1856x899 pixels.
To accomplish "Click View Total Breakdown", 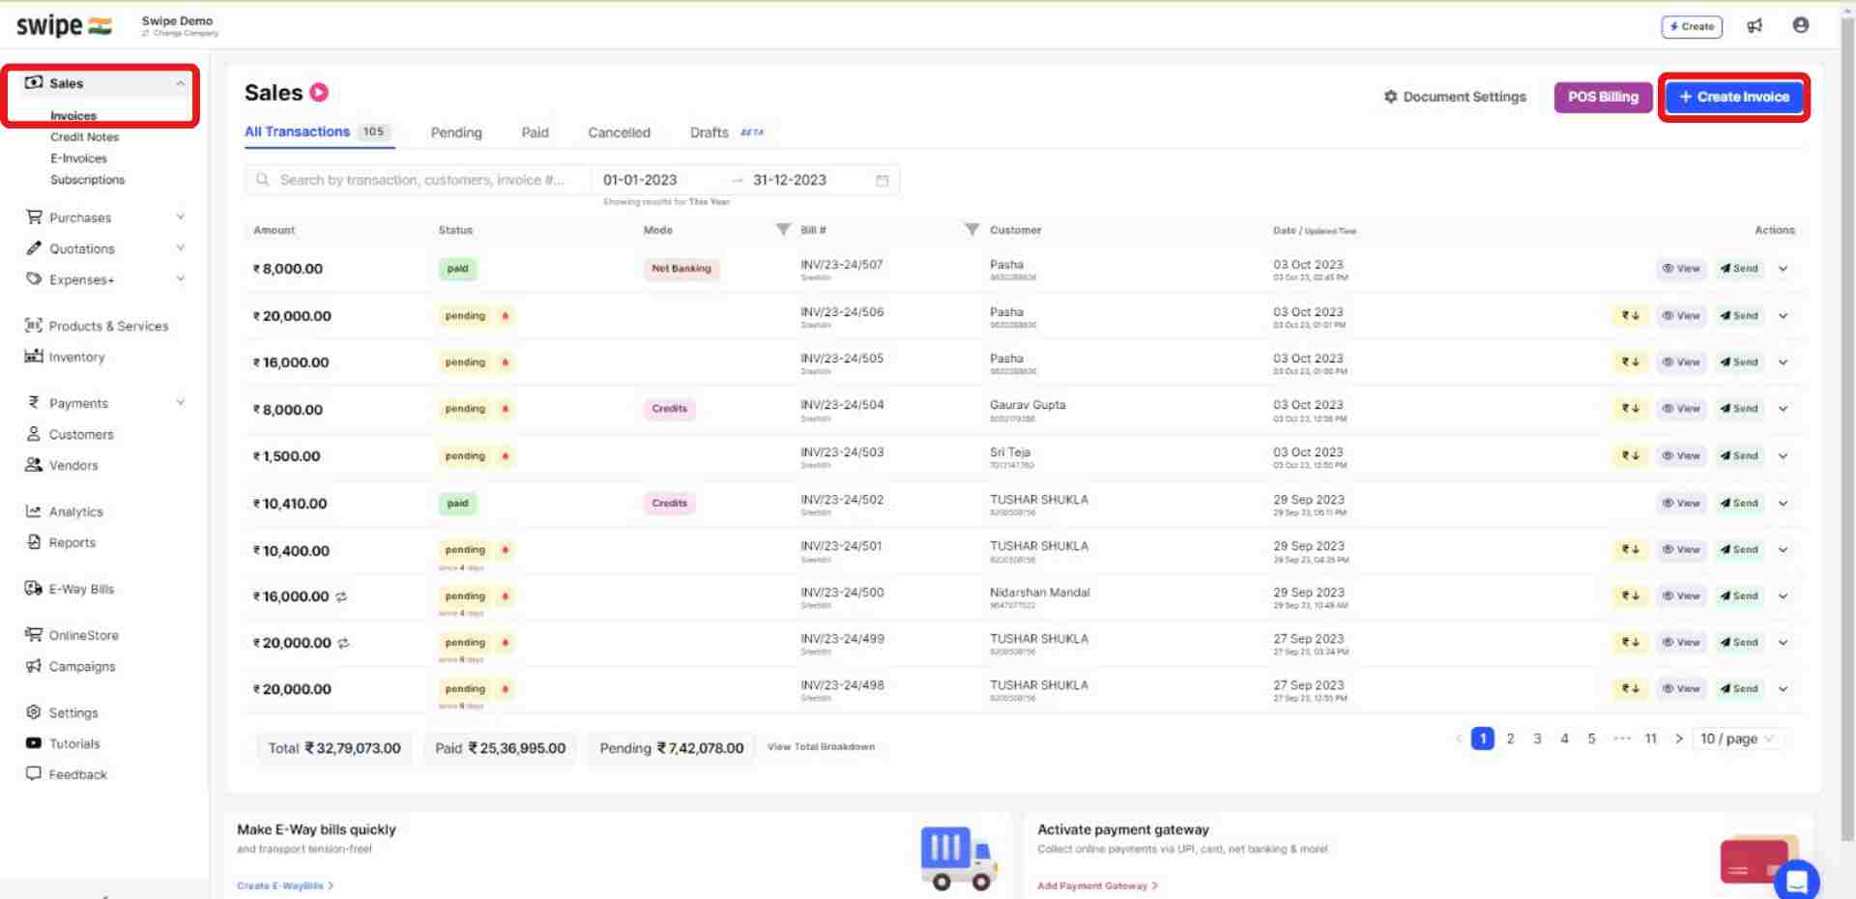I will (821, 747).
